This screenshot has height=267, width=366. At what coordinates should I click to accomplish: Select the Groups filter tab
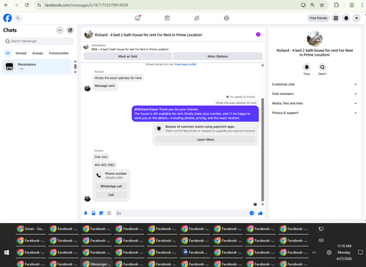click(37, 53)
